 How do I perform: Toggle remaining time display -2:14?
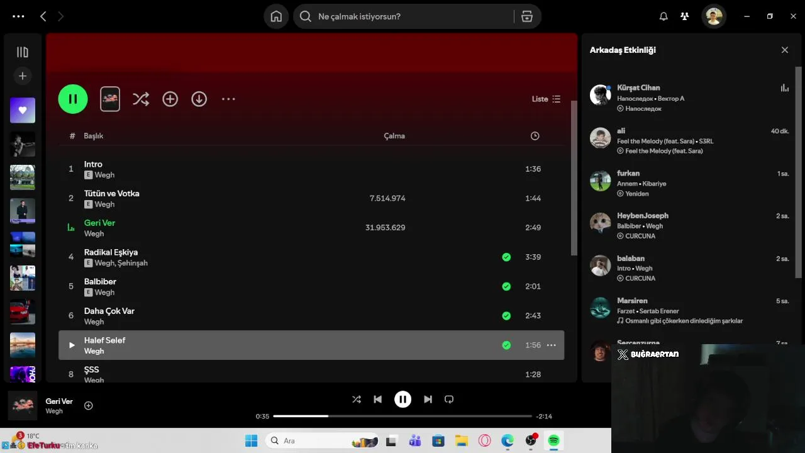544,416
